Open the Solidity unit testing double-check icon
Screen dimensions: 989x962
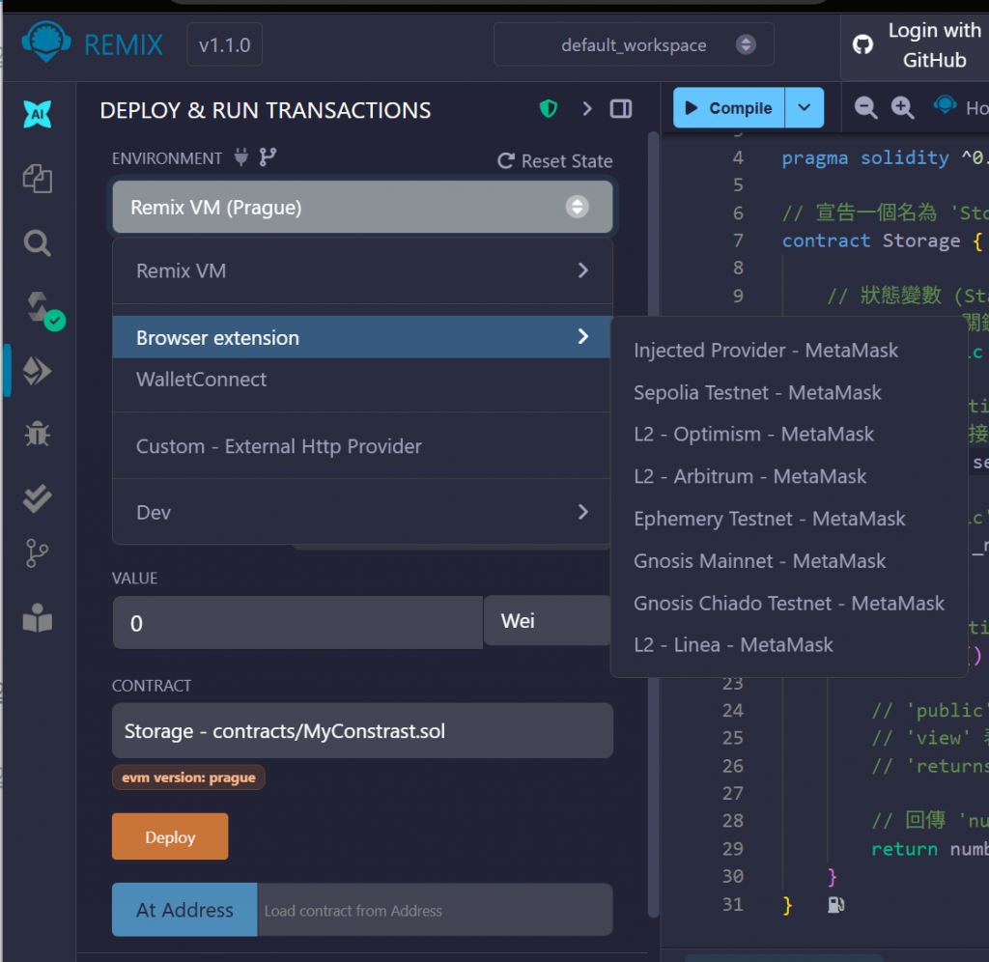click(38, 498)
